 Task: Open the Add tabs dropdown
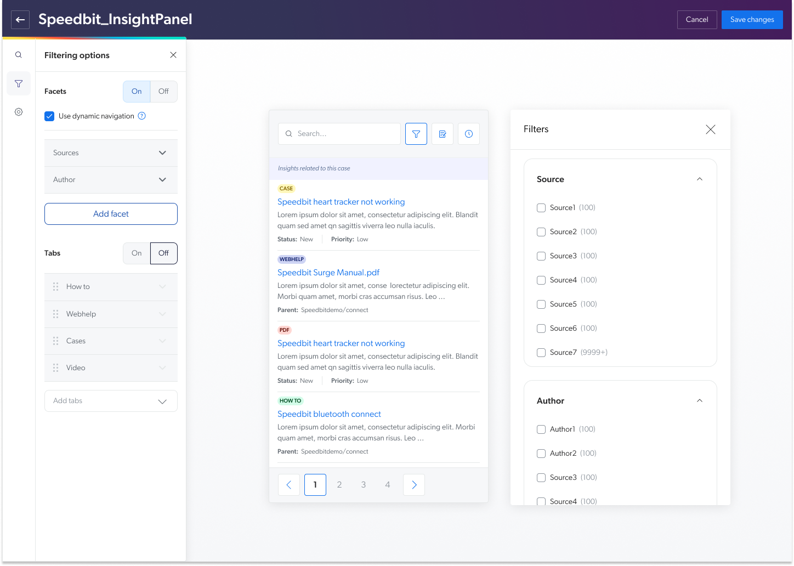click(162, 401)
